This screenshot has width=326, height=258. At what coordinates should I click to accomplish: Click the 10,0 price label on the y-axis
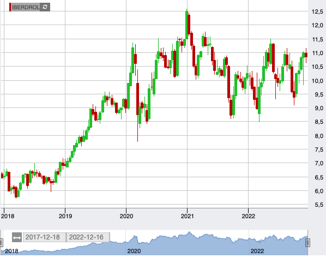[x=317, y=81]
